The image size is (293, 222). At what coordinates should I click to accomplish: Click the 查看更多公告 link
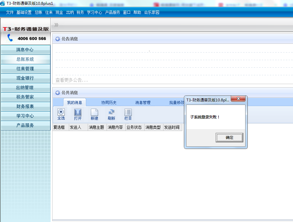pyautogui.click(x=72, y=80)
